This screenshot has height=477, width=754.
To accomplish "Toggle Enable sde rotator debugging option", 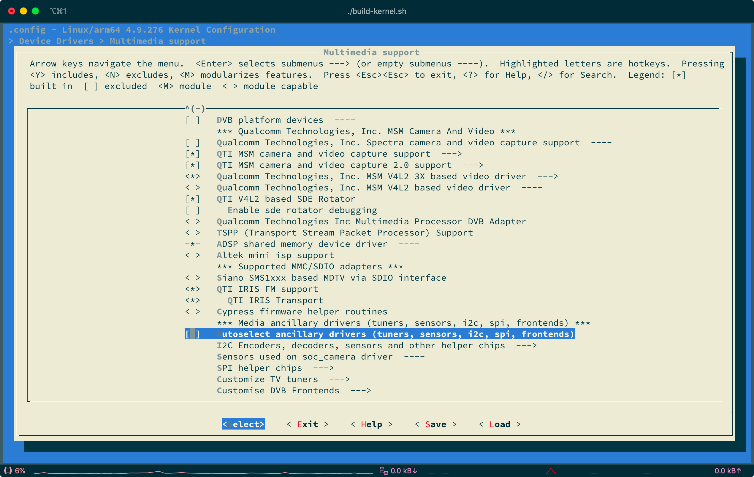I will click(x=192, y=210).
